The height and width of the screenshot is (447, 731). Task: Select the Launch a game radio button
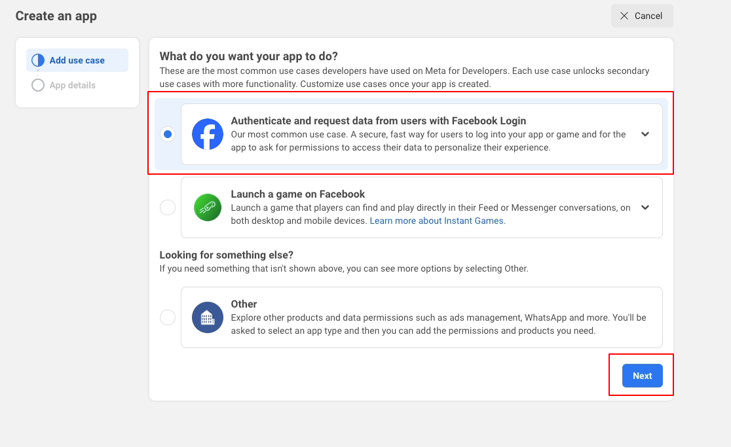[168, 207]
